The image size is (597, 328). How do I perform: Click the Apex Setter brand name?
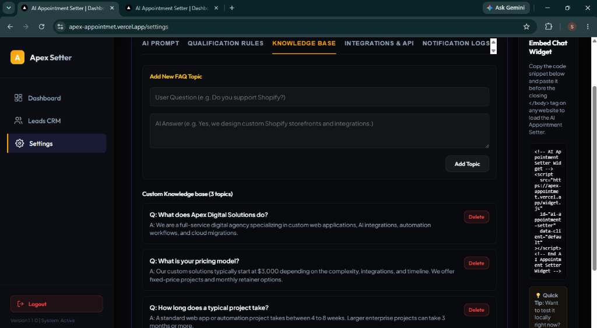[51, 58]
